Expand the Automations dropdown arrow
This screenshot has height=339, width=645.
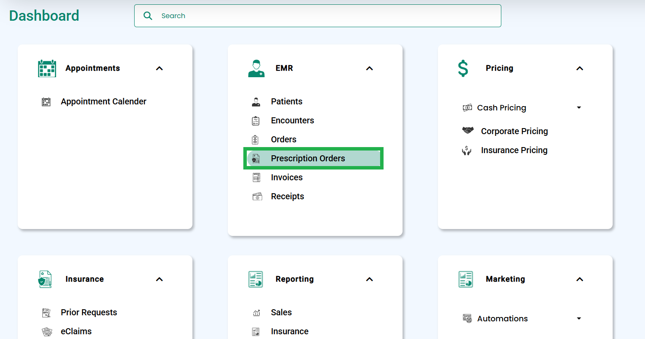point(579,319)
